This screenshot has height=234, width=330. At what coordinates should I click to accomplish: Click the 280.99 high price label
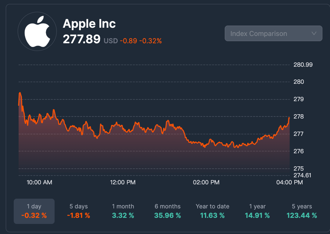tap(303, 65)
